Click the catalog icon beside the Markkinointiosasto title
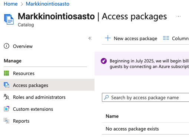189x139 pixels. click(9, 19)
